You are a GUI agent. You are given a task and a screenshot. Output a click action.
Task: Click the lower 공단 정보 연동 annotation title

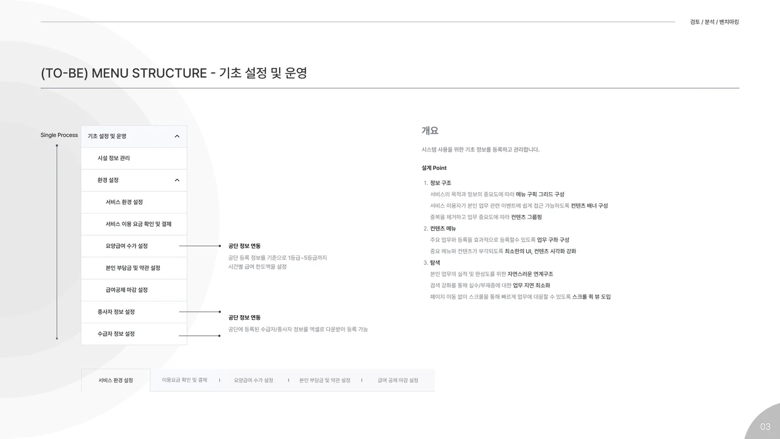click(x=244, y=318)
